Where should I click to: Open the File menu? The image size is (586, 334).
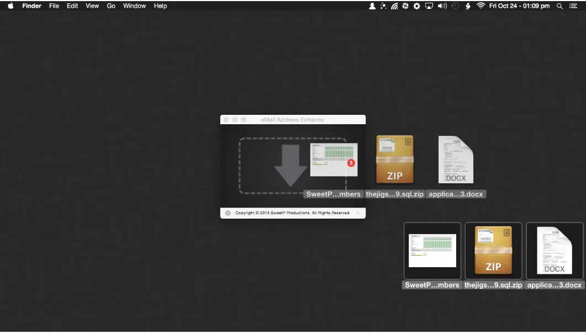click(x=54, y=6)
